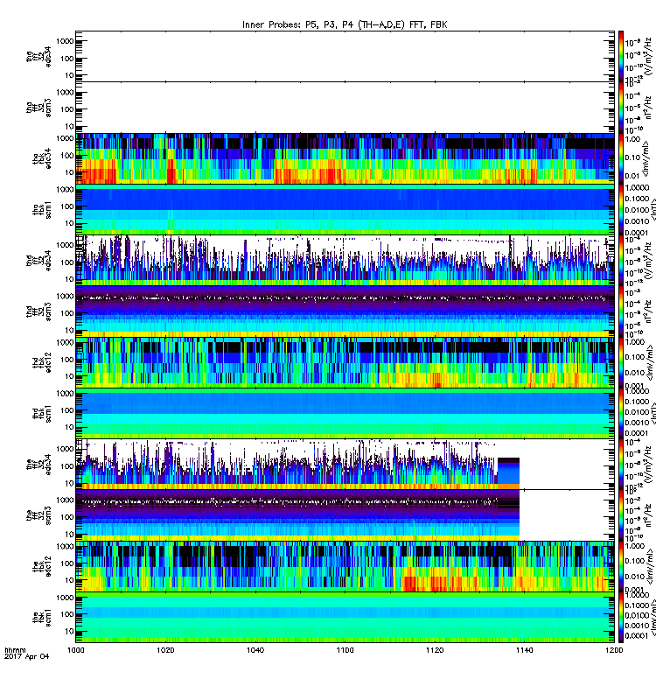Click the 1200 time tick label
The height and width of the screenshot is (700, 656).
point(614,650)
